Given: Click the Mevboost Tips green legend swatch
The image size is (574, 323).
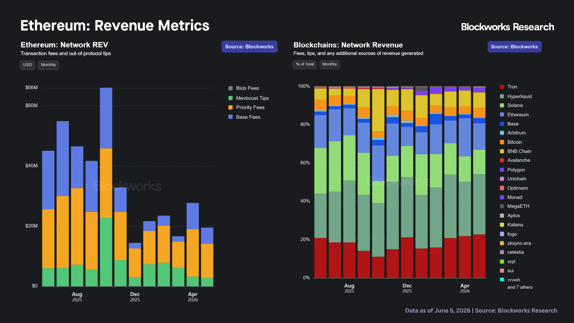Looking at the screenshot, I should [x=230, y=98].
